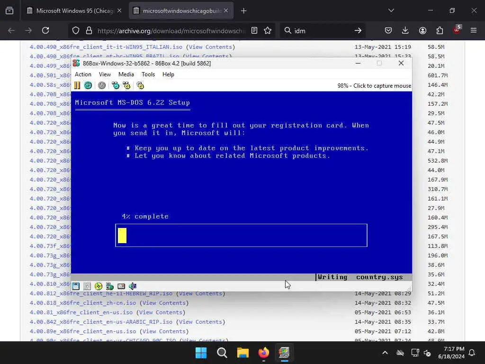Reload the current archive.org page
The image size is (485, 364).
click(x=45, y=30)
